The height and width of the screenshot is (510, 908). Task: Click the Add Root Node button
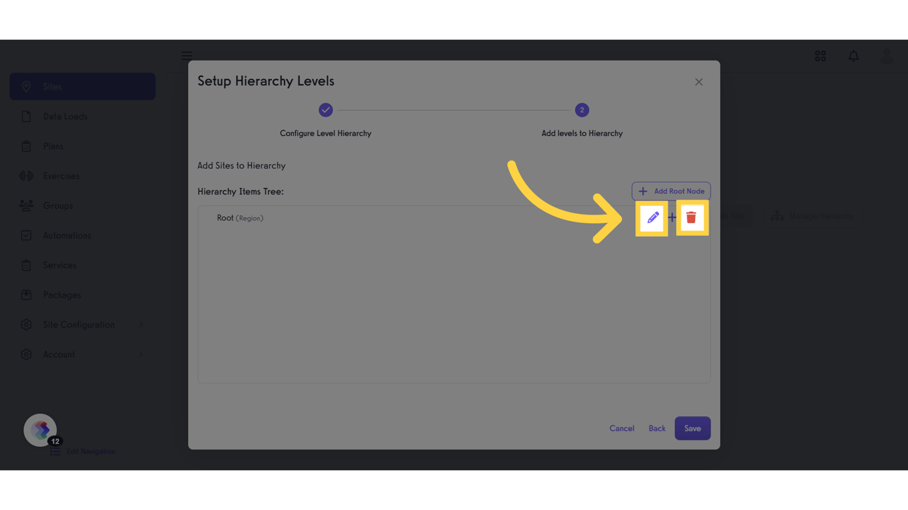671,191
